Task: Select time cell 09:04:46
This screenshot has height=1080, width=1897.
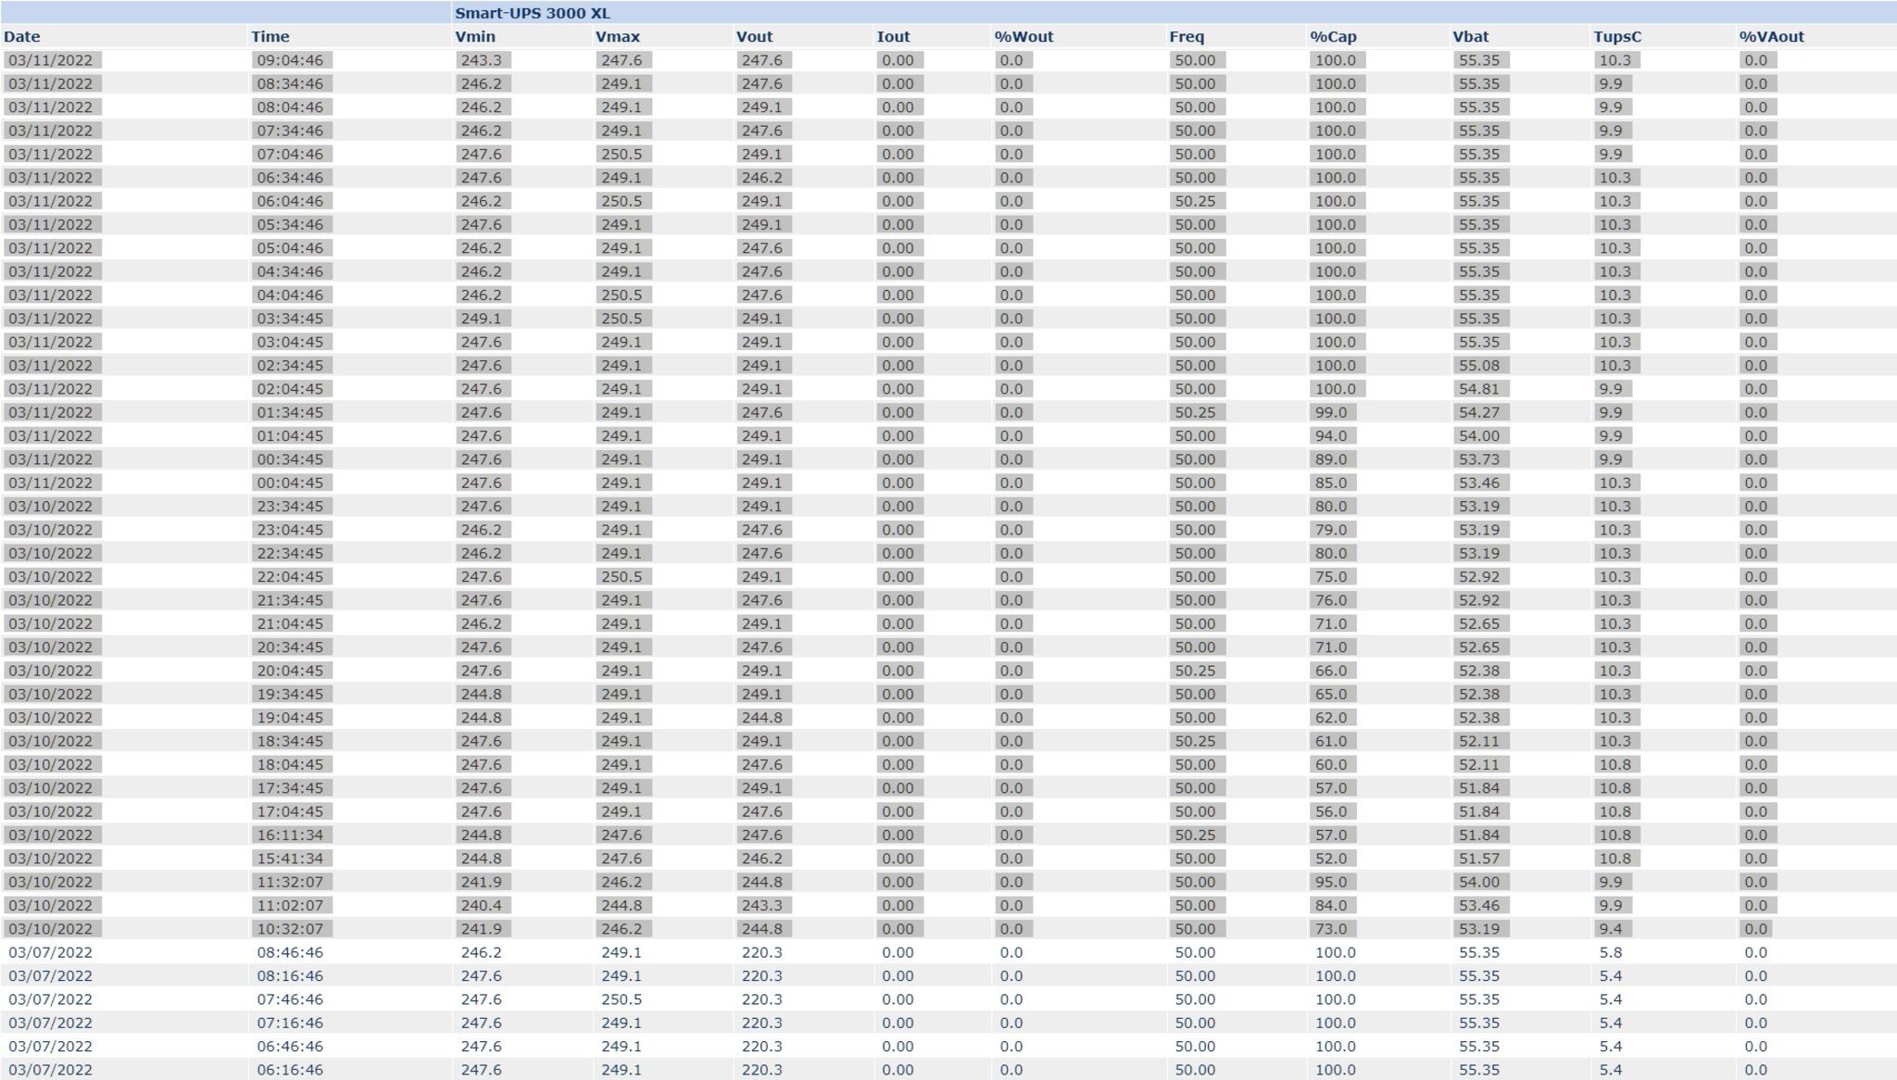Action: [x=291, y=60]
